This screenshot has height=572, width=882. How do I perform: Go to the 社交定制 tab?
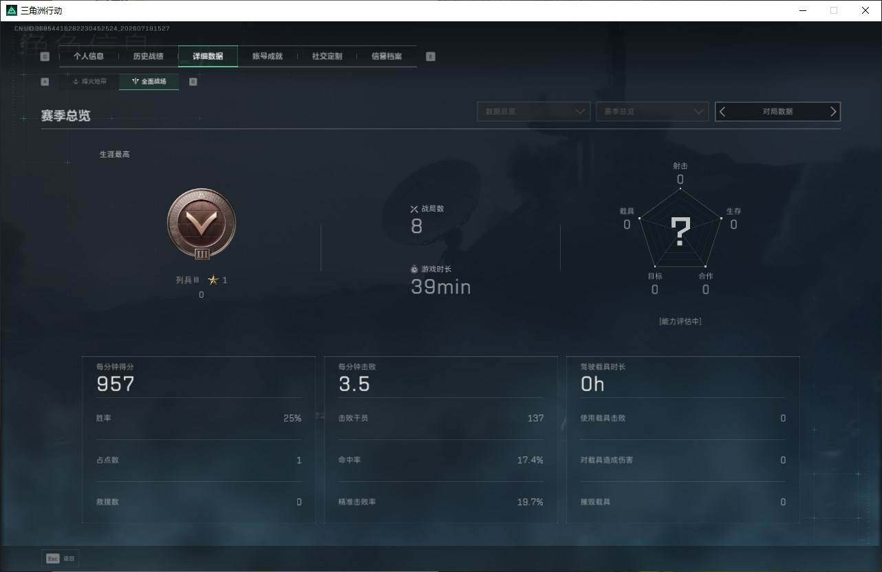coord(327,56)
